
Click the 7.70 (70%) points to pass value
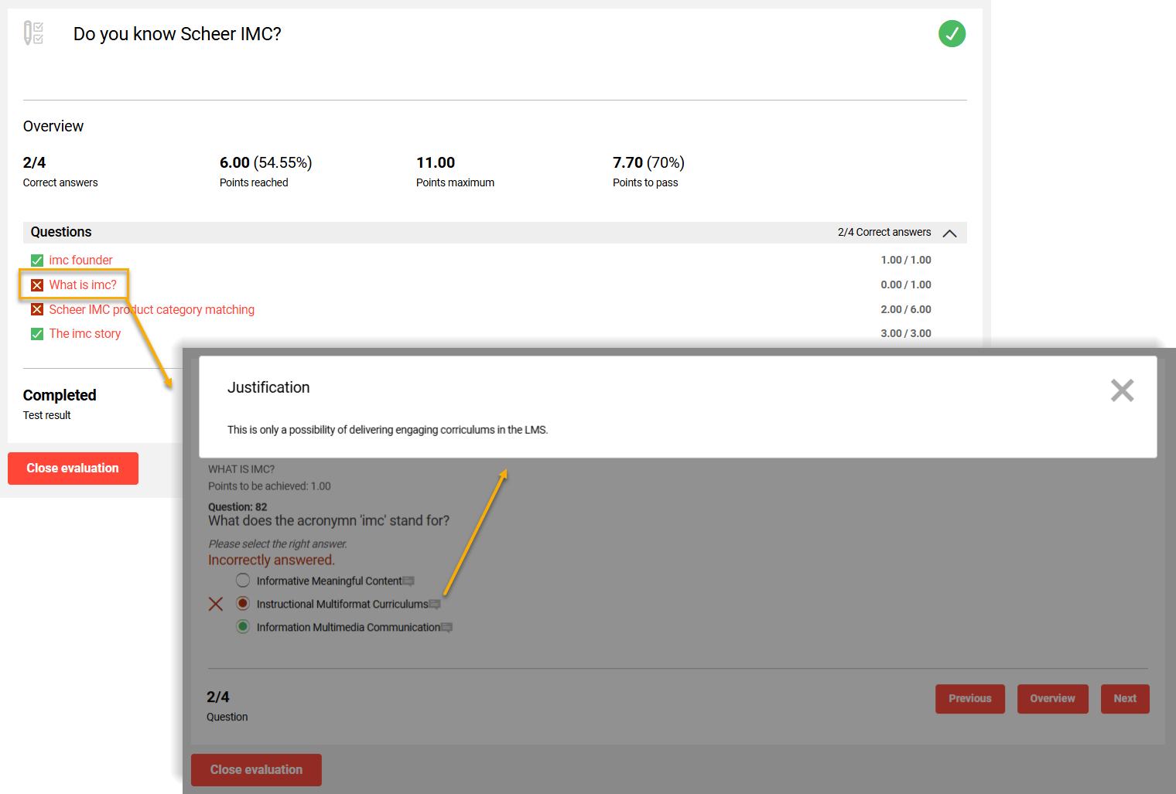[x=648, y=163]
